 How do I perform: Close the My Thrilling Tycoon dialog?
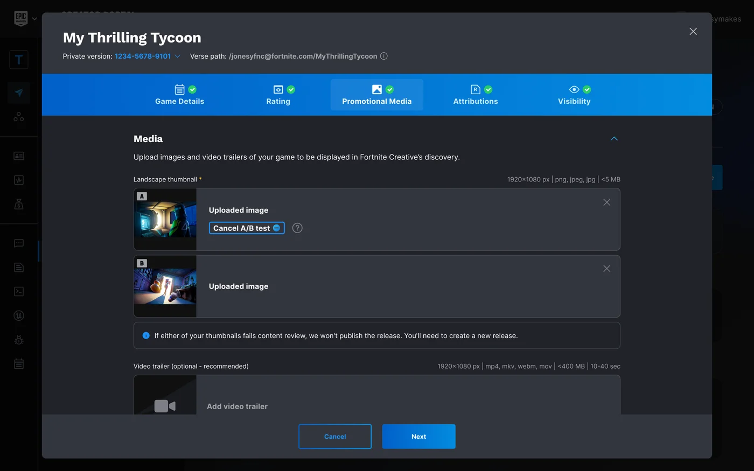(693, 31)
